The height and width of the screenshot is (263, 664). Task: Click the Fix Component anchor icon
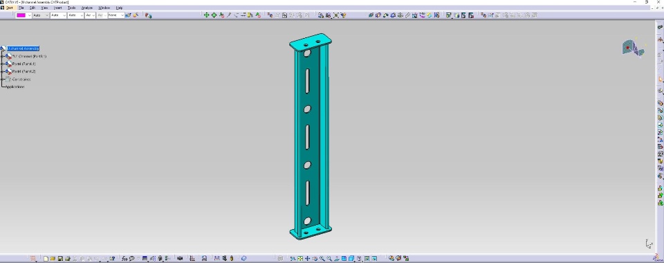point(400,15)
